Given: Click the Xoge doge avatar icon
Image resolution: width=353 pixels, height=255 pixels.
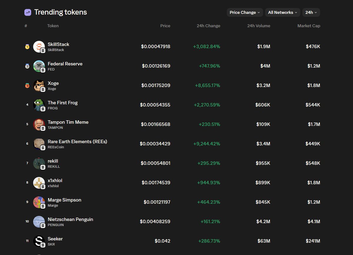Looking at the screenshot, I should (39, 85).
